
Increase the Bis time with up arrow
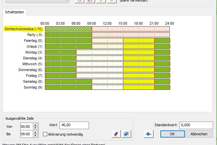coord(35,132)
